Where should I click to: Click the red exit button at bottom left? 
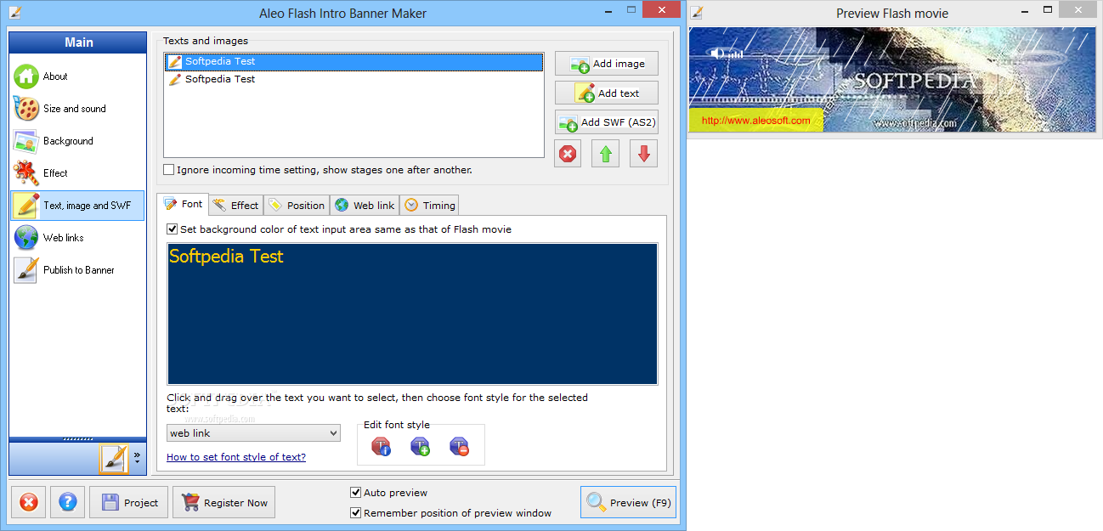[x=28, y=502]
